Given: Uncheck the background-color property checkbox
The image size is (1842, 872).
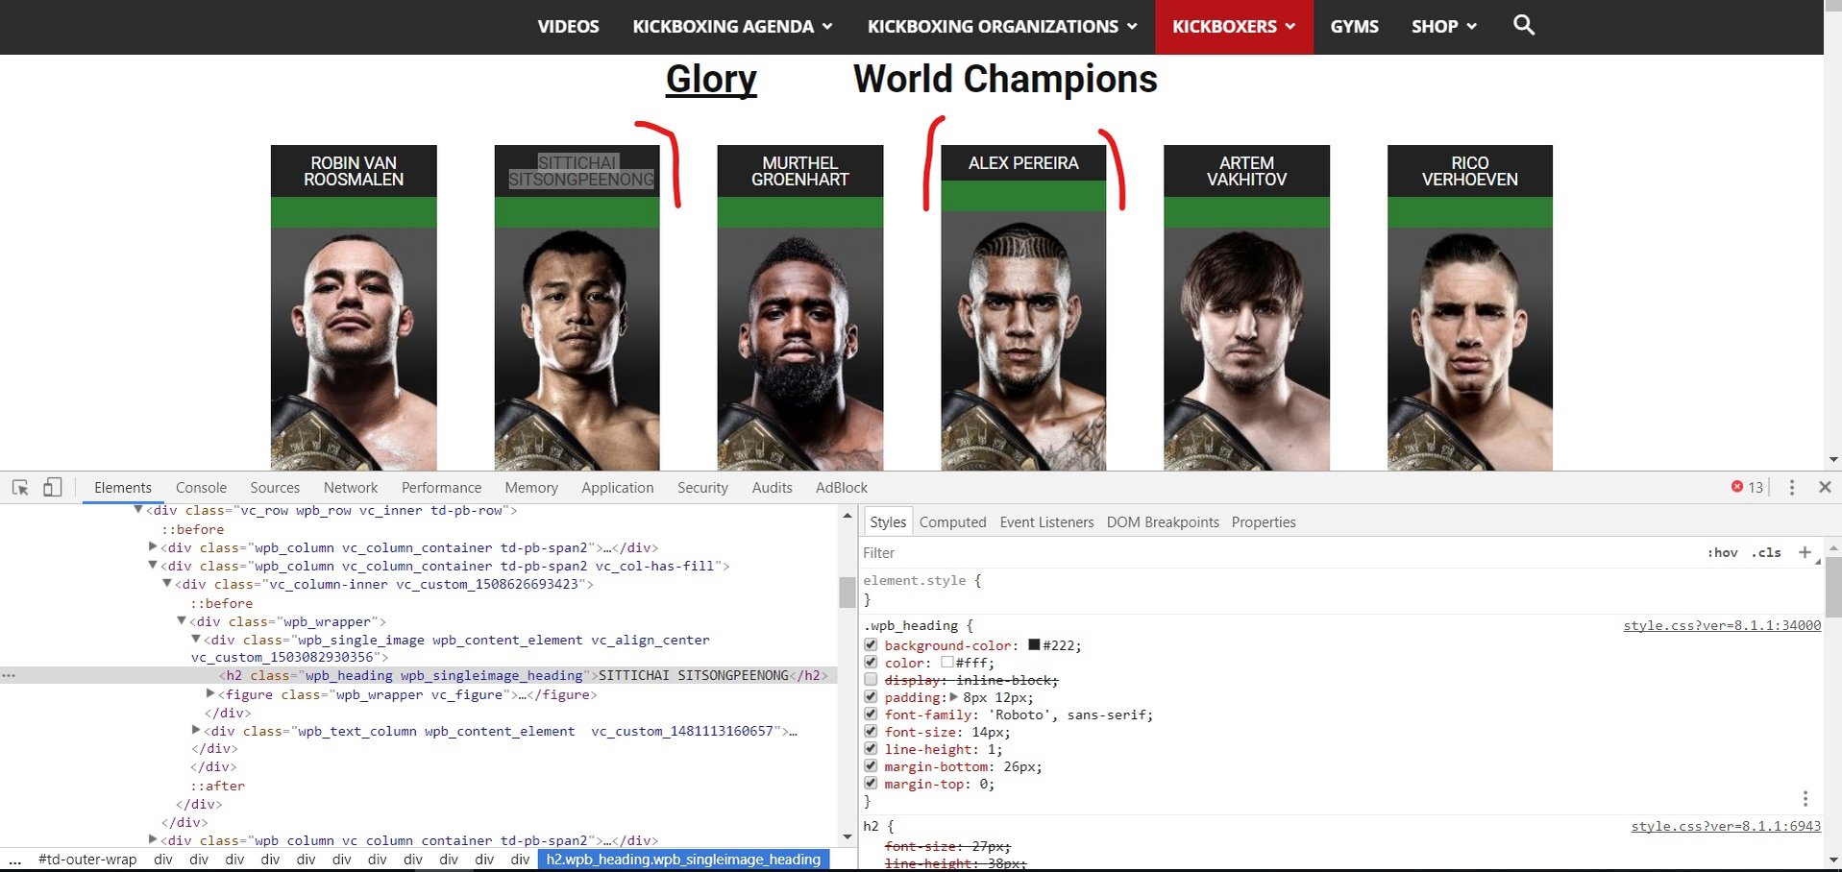Looking at the screenshot, I should click(x=871, y=645).
